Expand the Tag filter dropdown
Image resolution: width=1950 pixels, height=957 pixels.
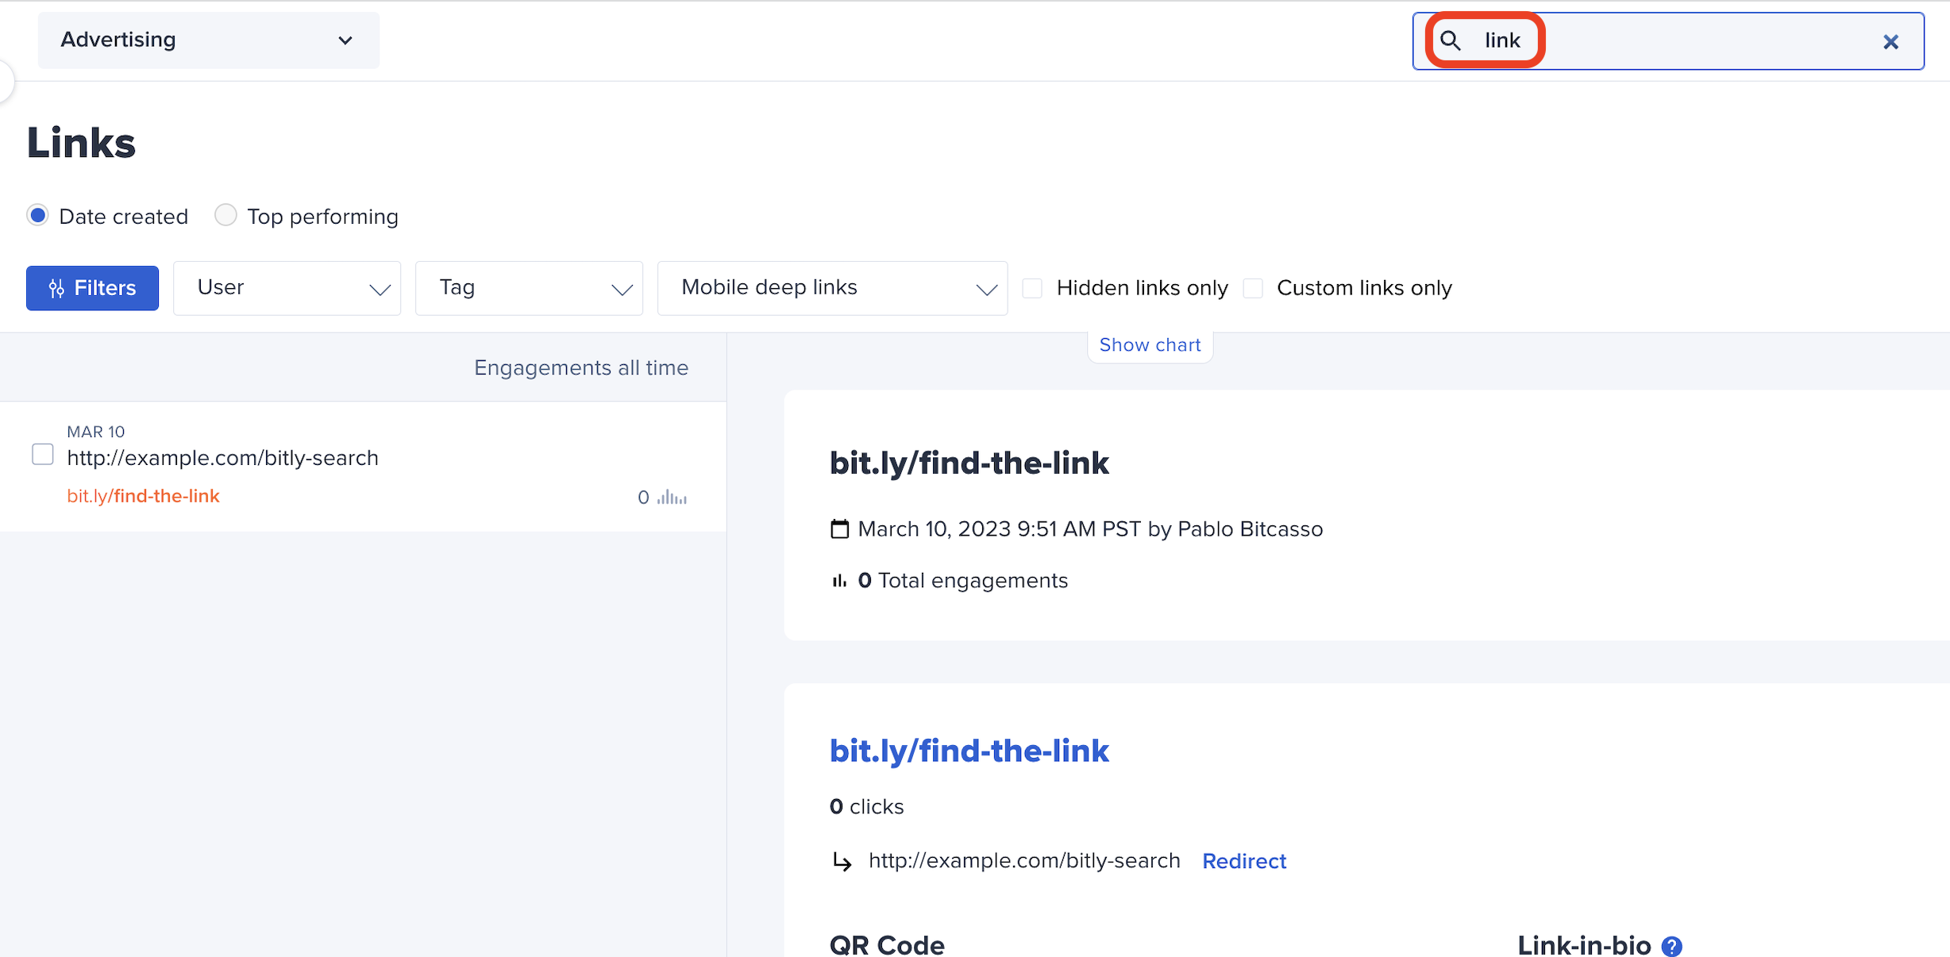(x=529, y=287)
